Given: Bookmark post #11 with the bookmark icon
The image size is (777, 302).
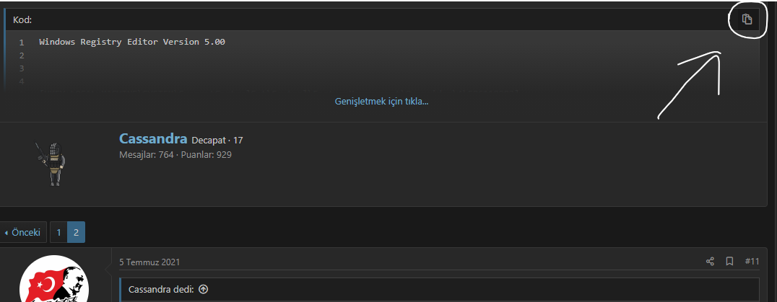Looking at the screenshot, I should click(x=729, y=261).
